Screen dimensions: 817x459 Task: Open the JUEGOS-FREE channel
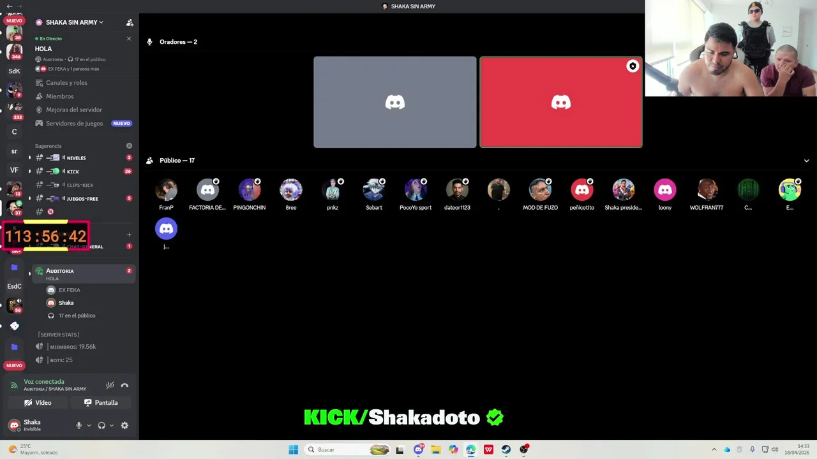point(83,198)
